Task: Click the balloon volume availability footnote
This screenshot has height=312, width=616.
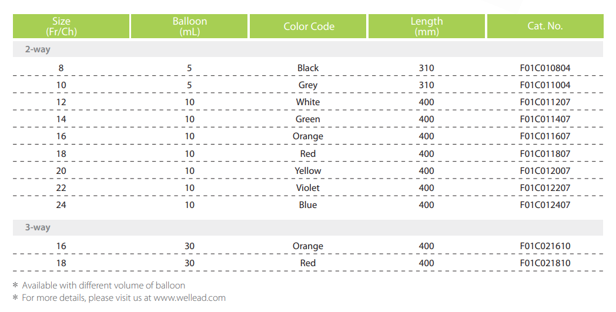Action: pyautogui.click(x=103, y=286)
